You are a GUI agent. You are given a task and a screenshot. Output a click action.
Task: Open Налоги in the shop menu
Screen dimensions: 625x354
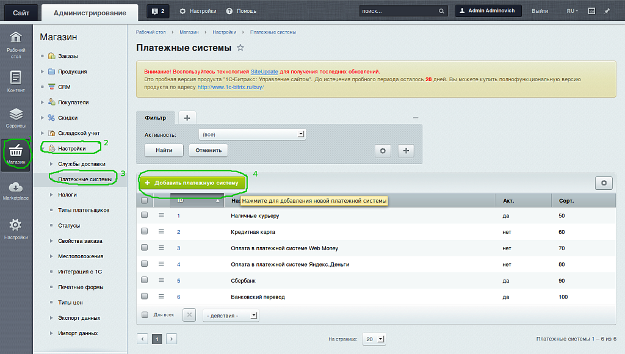(67, 195)
